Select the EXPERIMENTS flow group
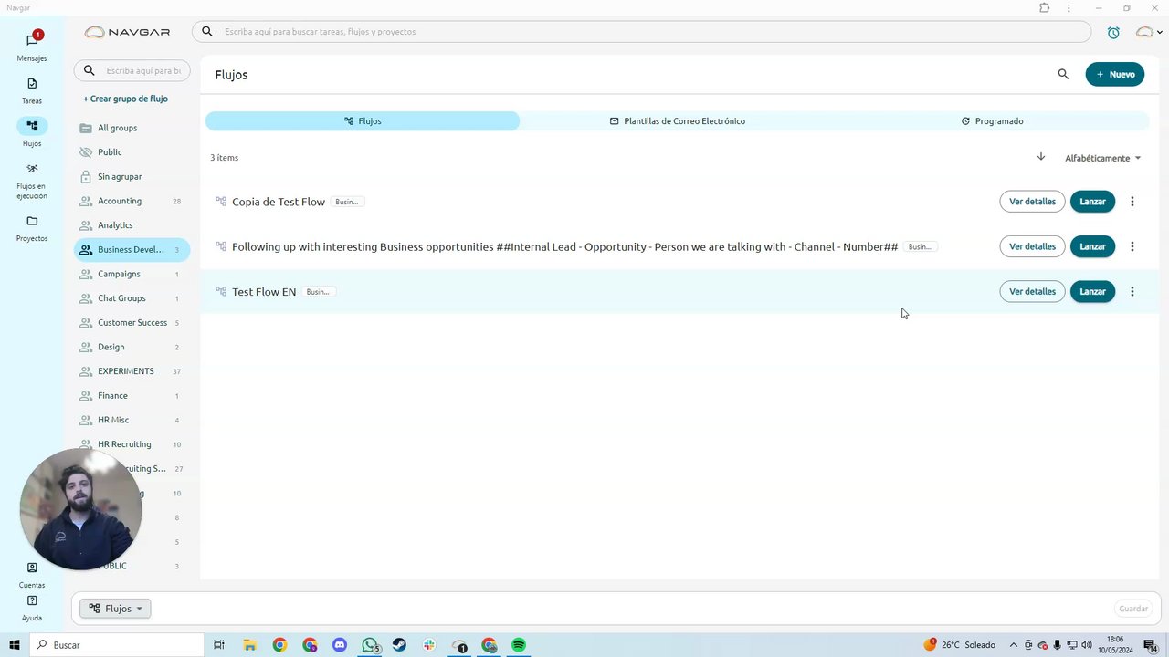Viewport: 1169px width, 657px height. pyautogui.click(x=132, y=371)
